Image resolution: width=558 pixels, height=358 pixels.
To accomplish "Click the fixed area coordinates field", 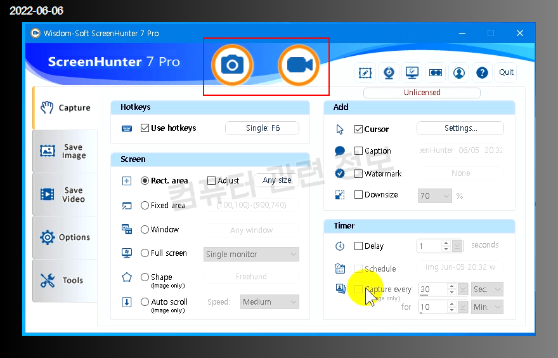I will pos(251,205).
